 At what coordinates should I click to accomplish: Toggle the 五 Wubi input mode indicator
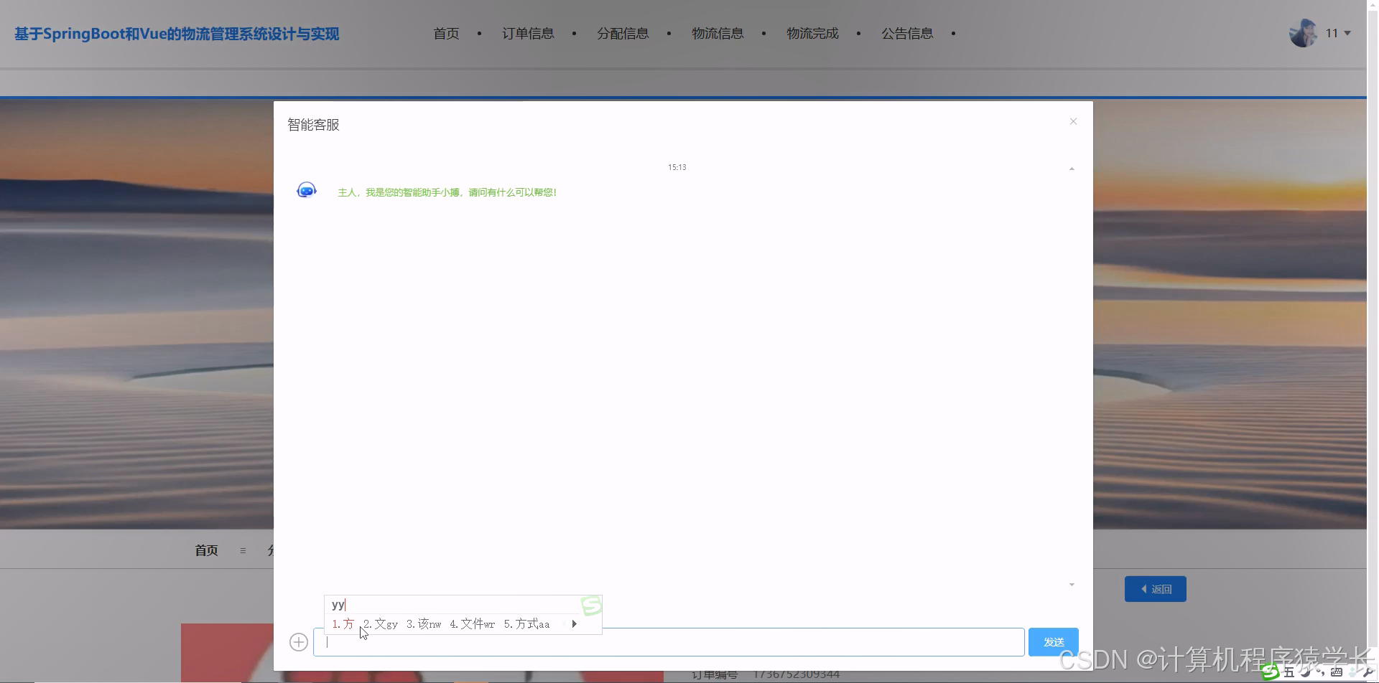[x=1291, y=672]
